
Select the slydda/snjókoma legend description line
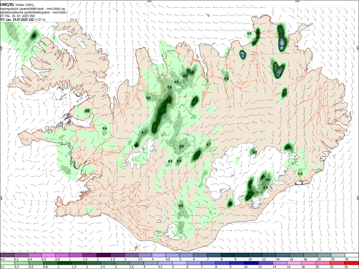tap(33, 12)
